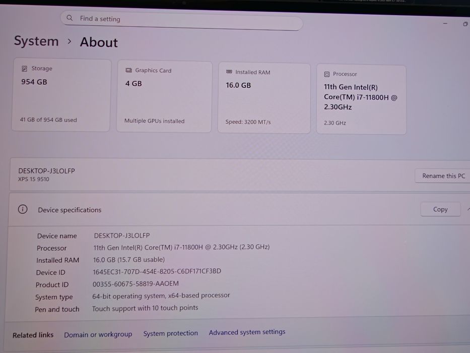470x353 pixels.
Task: Click the Product ID value 00355-60675
Action: (x=136, y=283)
